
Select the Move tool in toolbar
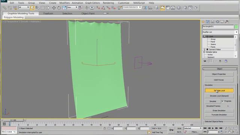54,7
